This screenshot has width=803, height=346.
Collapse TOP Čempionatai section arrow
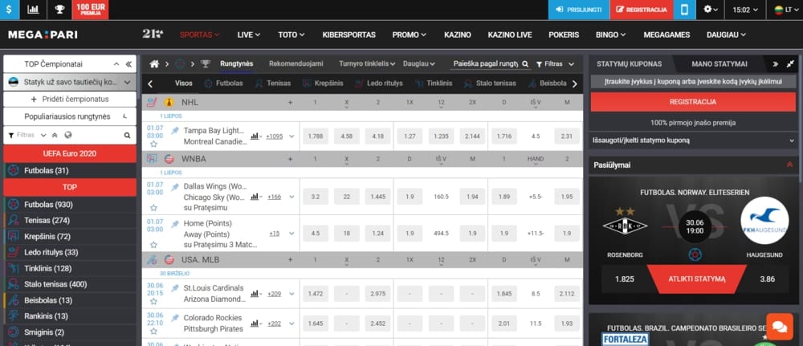116,64
